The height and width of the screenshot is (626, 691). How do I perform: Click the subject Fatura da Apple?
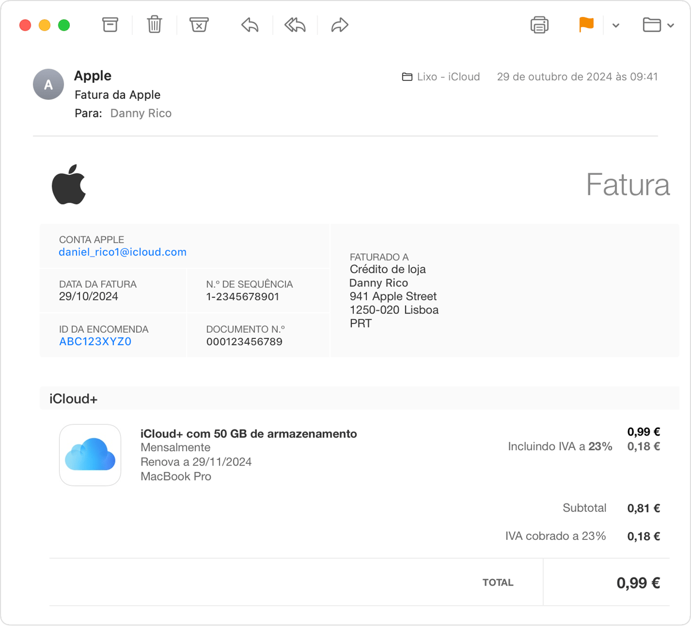click(118, 95)
